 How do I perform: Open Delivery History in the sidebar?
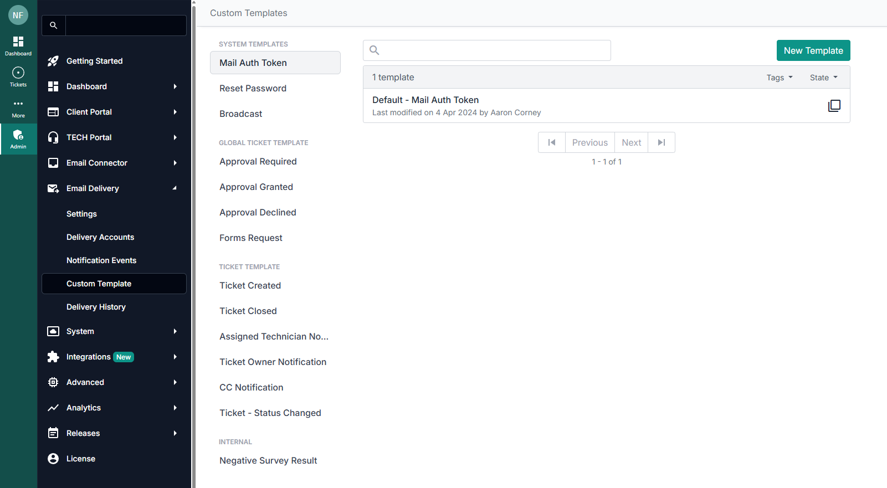[96, 307]
